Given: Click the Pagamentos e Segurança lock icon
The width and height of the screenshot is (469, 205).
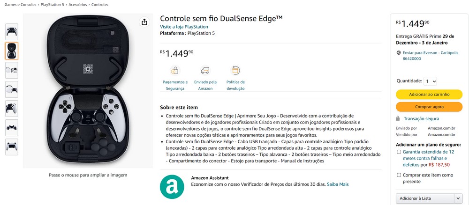Looking at the screenshot, I should click(x=175, y=71).
